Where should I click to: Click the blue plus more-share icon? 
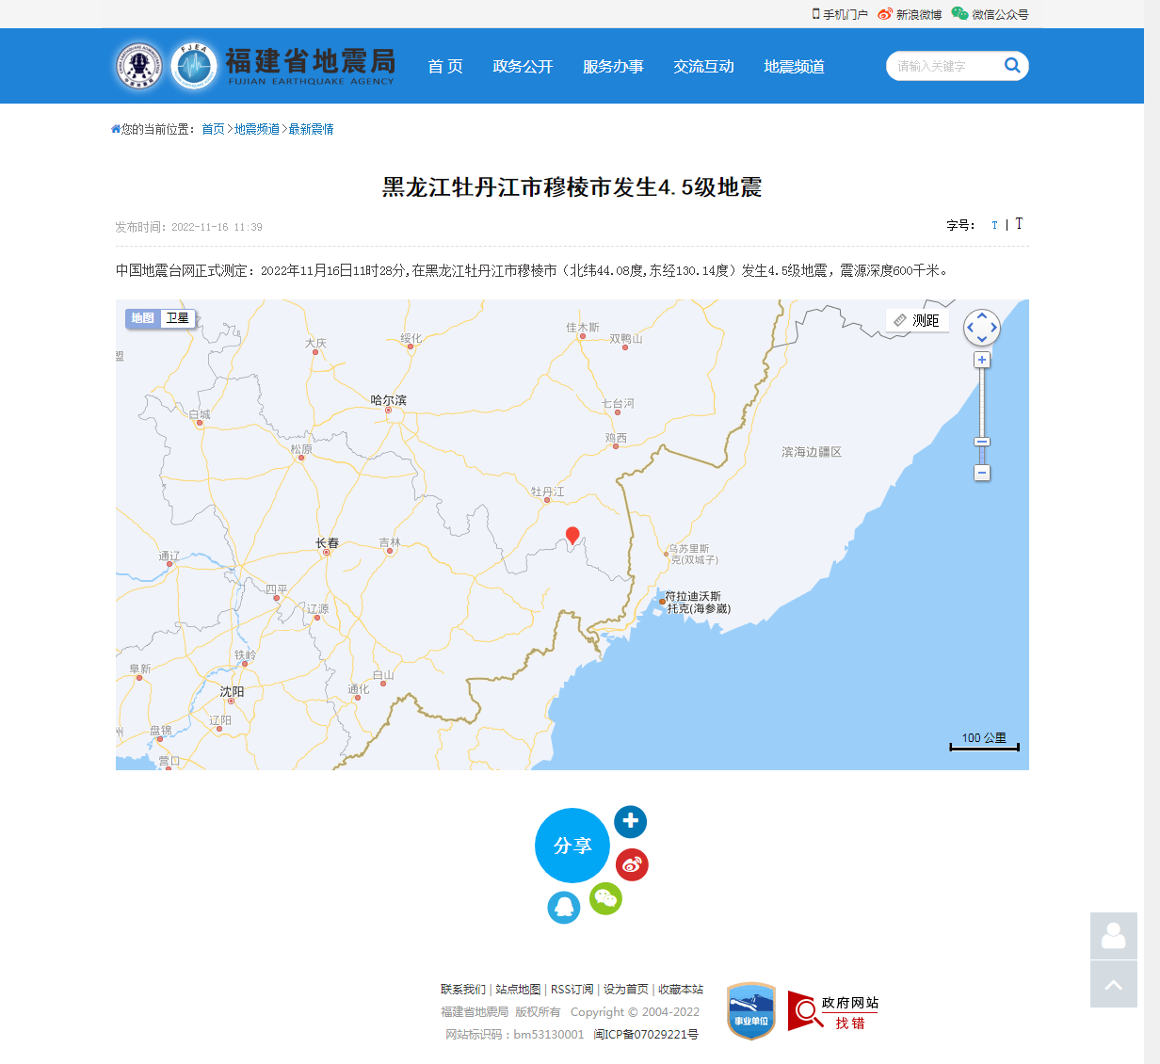(x=630, y=821)
